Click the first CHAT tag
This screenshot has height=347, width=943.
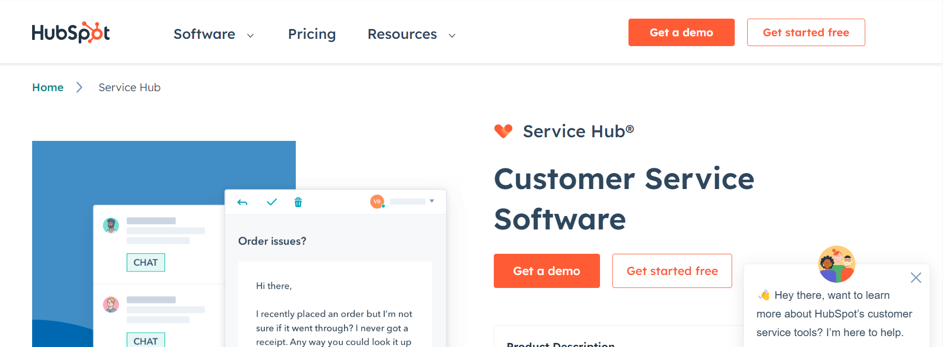[146, 263]
